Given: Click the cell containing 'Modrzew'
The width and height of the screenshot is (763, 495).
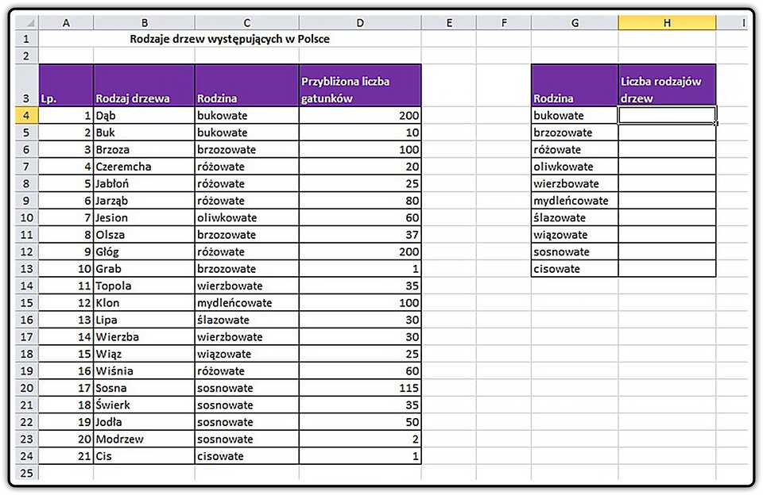Looking at the screenshot, I should tap(144, 439).
